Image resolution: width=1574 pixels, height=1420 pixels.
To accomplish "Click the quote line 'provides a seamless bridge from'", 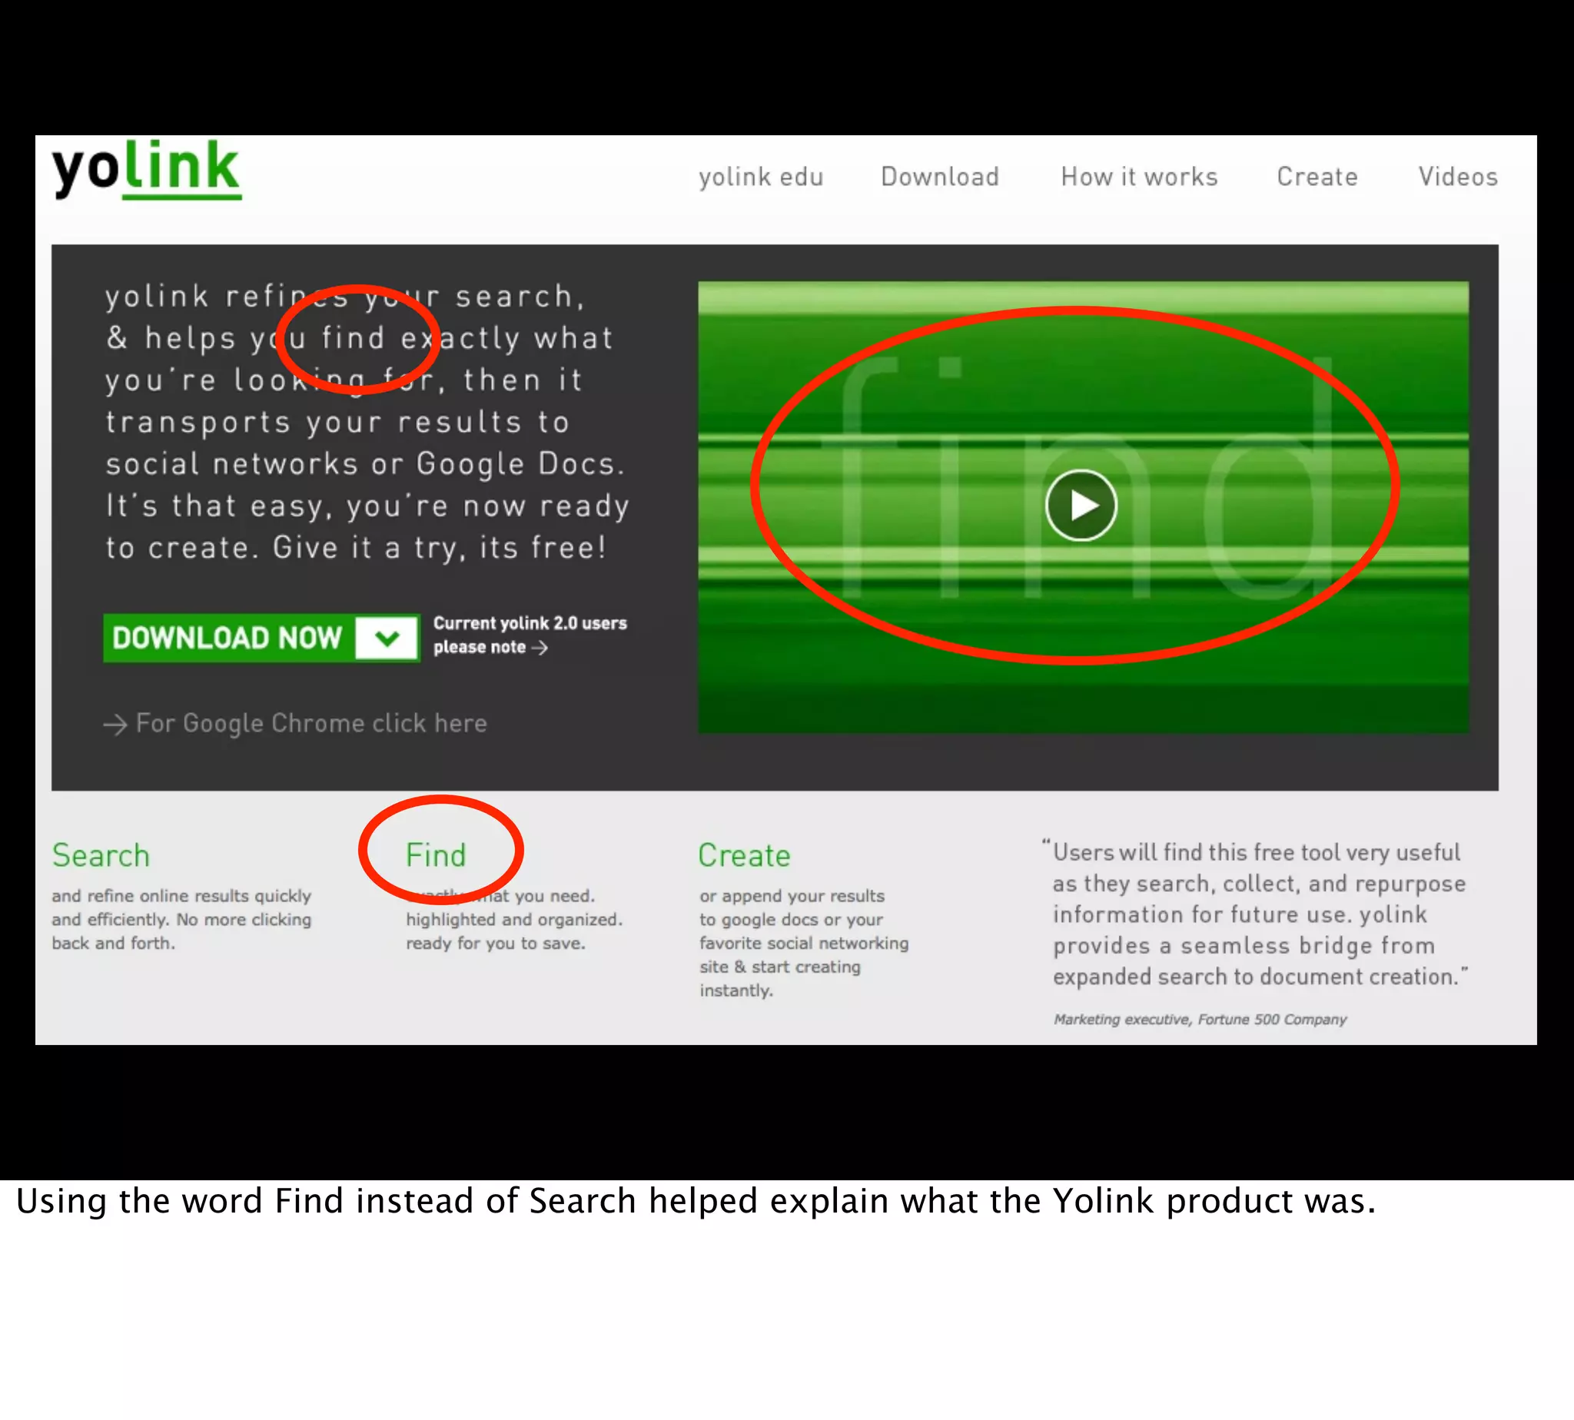I will click(x=1244, y=946).
